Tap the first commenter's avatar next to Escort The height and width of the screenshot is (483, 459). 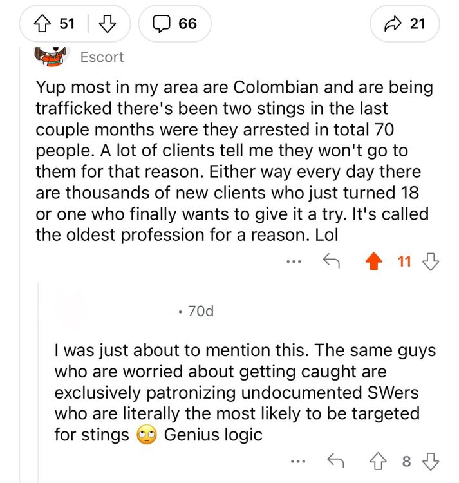coord(50,57)
